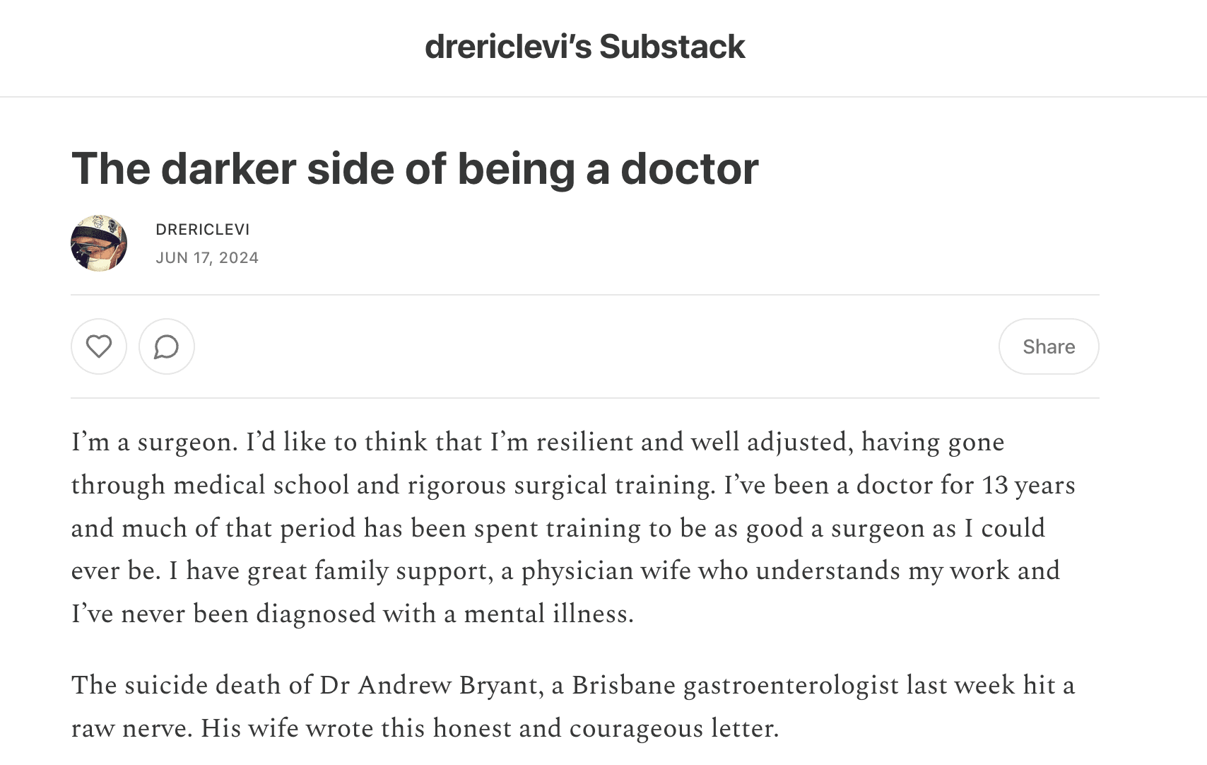Open comments via the speech bubble icon

[166, 346]
